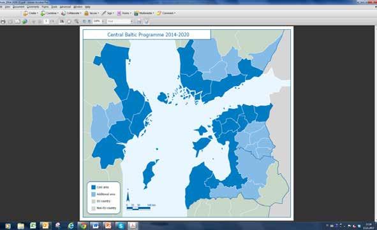Click the 'Non-EU country' legend label

coord(107,208)
